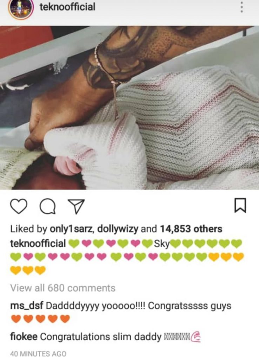Tap the flexed bicep emoji in fiokee's comment
The image size is (259, 360).
pyautogui.click(x=195, y=337)
